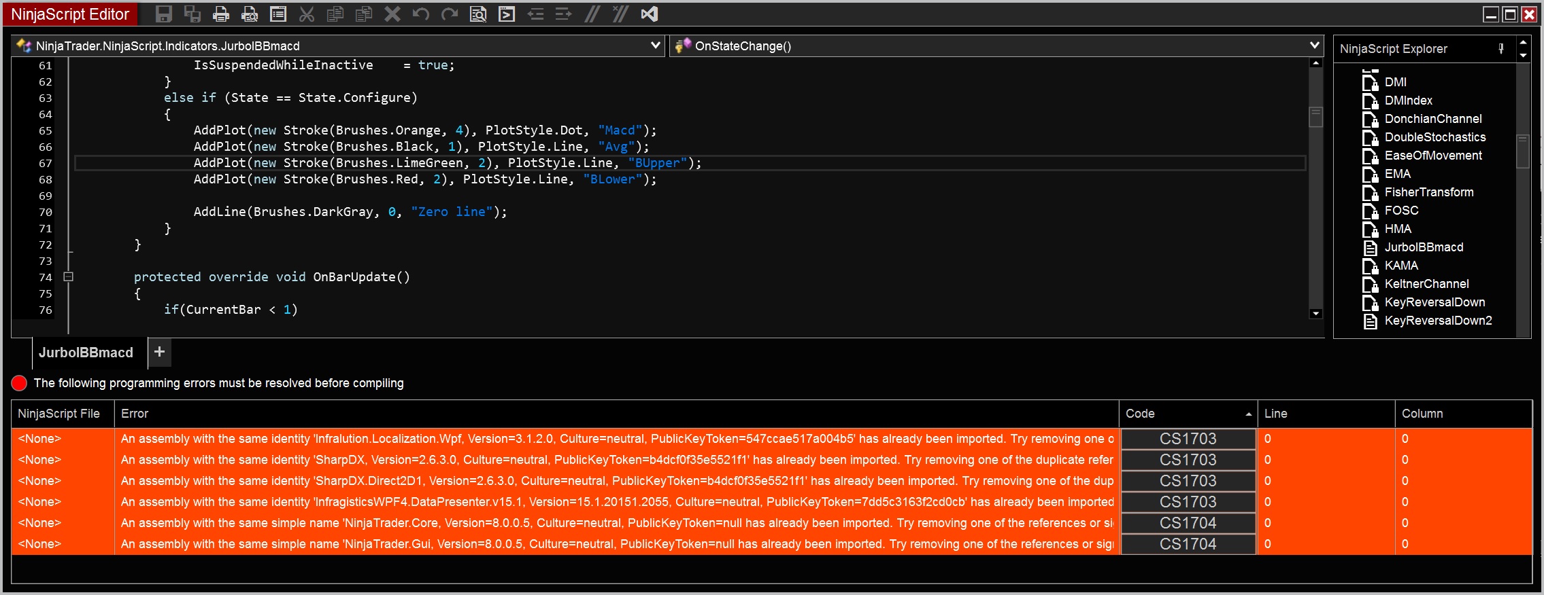Open Print Preview from the toolbar
This screenshot has width=1544, height=595.
[x=250, y=14]
